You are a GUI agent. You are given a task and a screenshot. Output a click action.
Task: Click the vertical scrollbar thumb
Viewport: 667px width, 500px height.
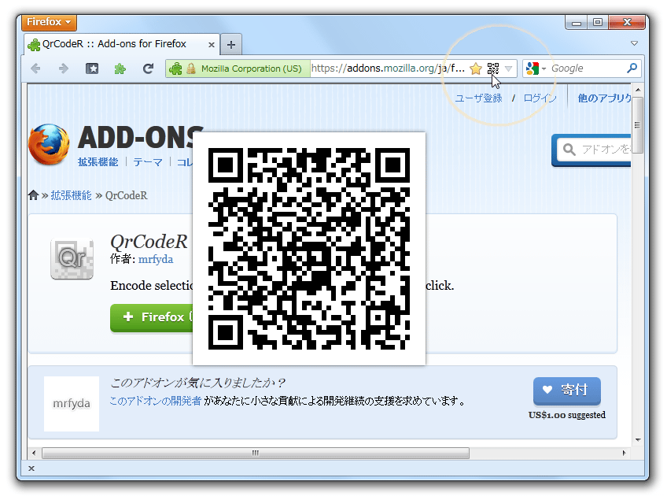637,124
